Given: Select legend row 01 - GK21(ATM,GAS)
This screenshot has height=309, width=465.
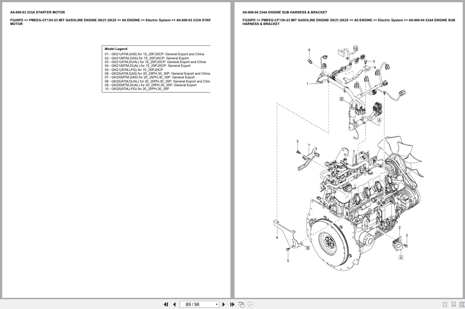Looking at the screenshot, I should 154,54.
